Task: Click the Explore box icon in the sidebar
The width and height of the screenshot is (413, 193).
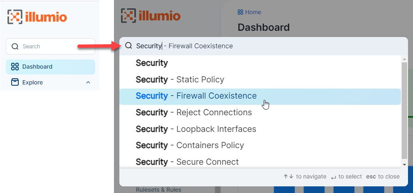Action: (x=15, y=82)
